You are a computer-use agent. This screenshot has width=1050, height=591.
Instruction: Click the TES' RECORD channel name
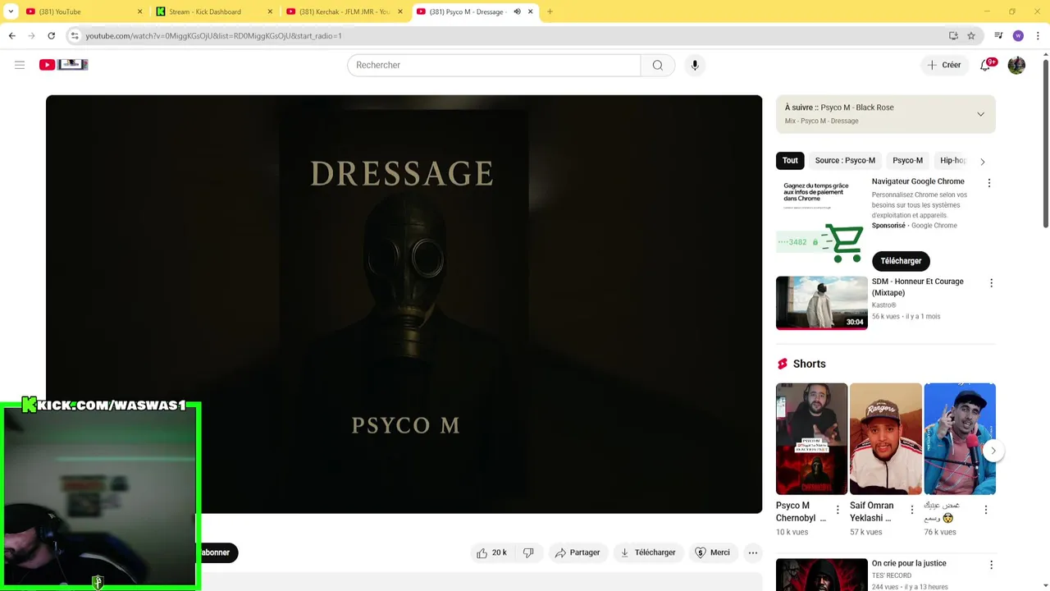892,575
